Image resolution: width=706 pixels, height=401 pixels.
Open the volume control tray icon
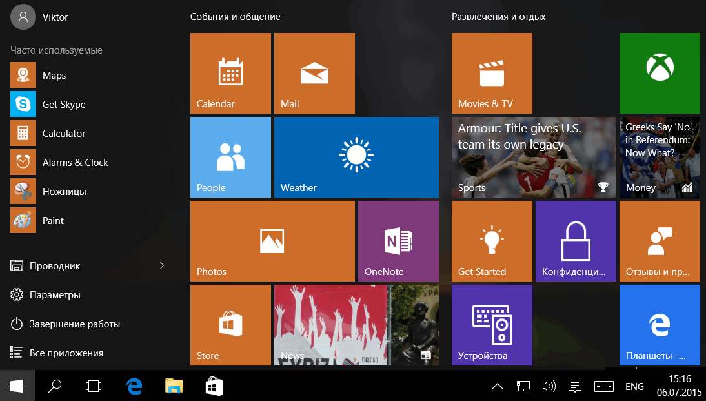point(549,386)
